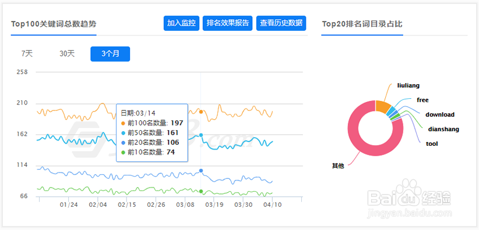Screen dimensions: 479x230
Task: Click the free pie label
Action: click(423, 100)
